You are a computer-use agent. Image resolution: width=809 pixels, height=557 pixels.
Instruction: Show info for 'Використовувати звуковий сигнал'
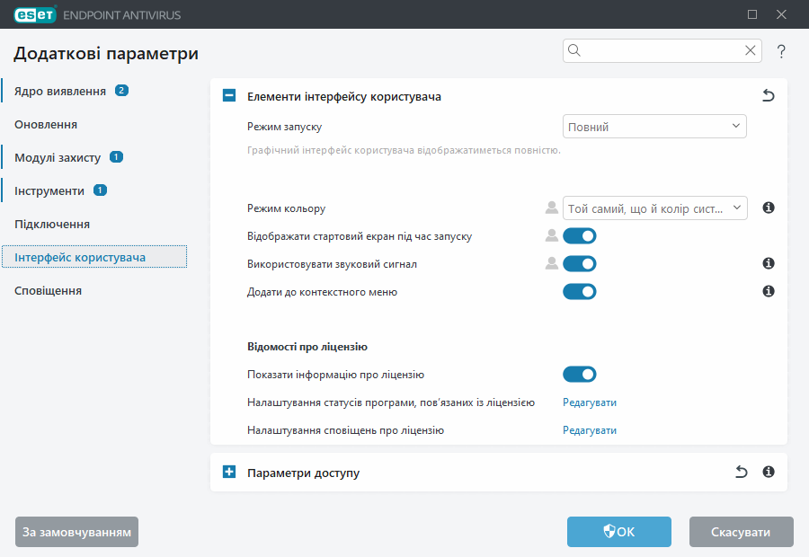769,263
